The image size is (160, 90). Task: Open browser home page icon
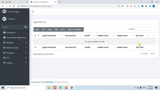tap(14, 6)
